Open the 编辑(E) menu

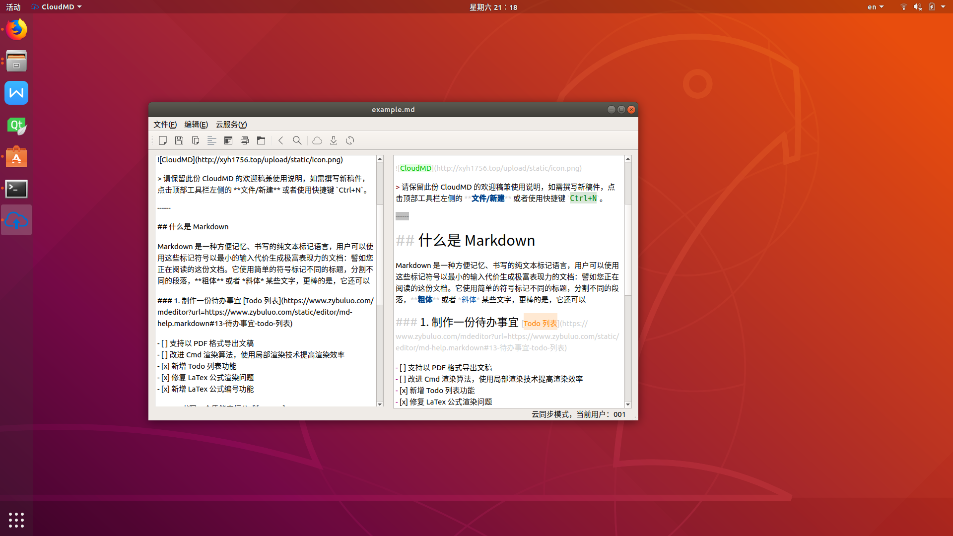[x=196, y=125]
